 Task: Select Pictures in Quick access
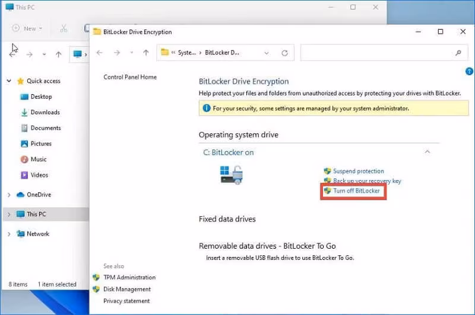point(41,144)
